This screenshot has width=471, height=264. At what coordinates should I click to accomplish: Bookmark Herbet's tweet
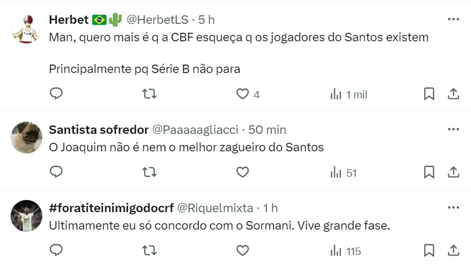[429, 94]
